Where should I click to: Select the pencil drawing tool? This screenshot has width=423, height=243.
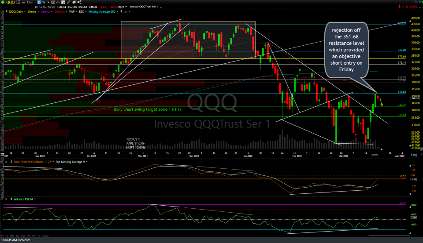coord(69,2)
